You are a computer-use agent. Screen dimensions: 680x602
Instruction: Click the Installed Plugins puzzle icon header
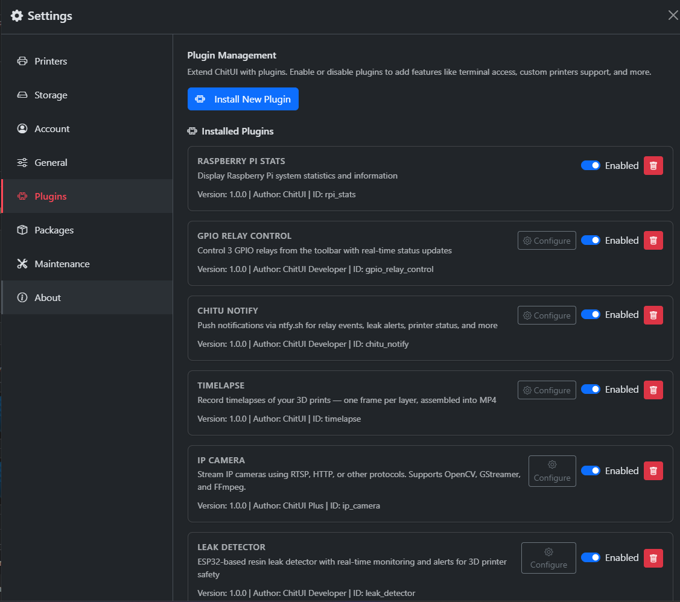(x=192, y=131)
